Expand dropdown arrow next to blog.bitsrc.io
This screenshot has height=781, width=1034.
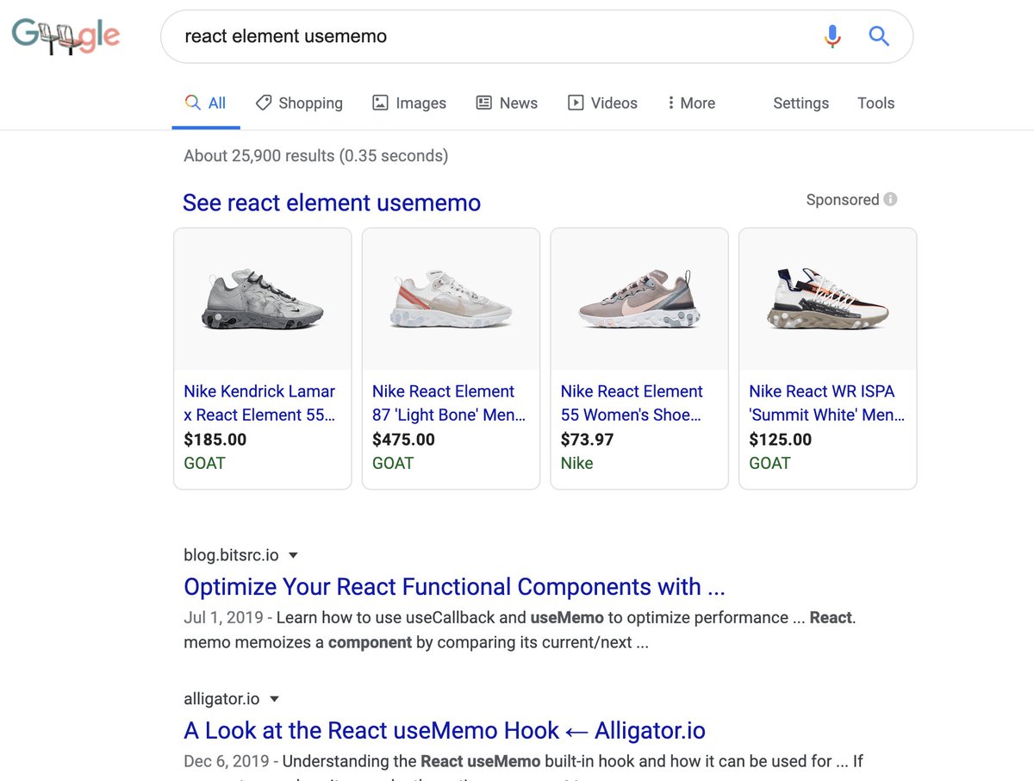[x=293, y=555]
